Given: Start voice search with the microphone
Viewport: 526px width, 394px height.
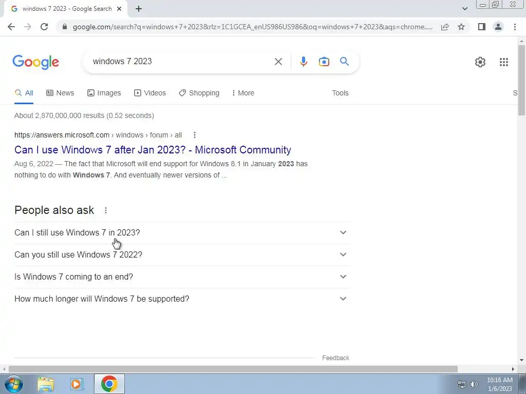Looking at the screenshot, I should tap(303, 62).
